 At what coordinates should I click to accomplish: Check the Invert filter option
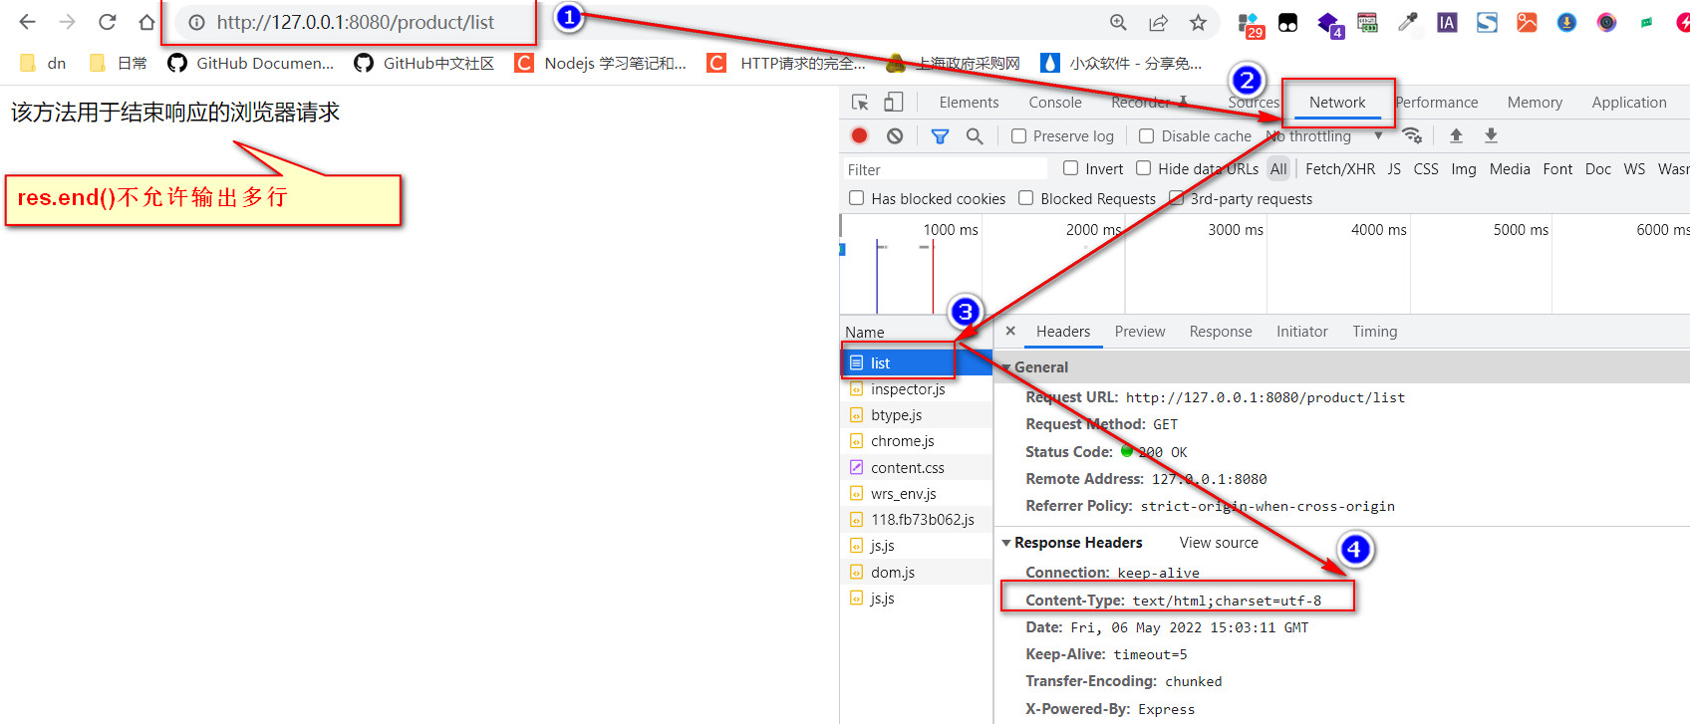click(x=1070, y=168)
